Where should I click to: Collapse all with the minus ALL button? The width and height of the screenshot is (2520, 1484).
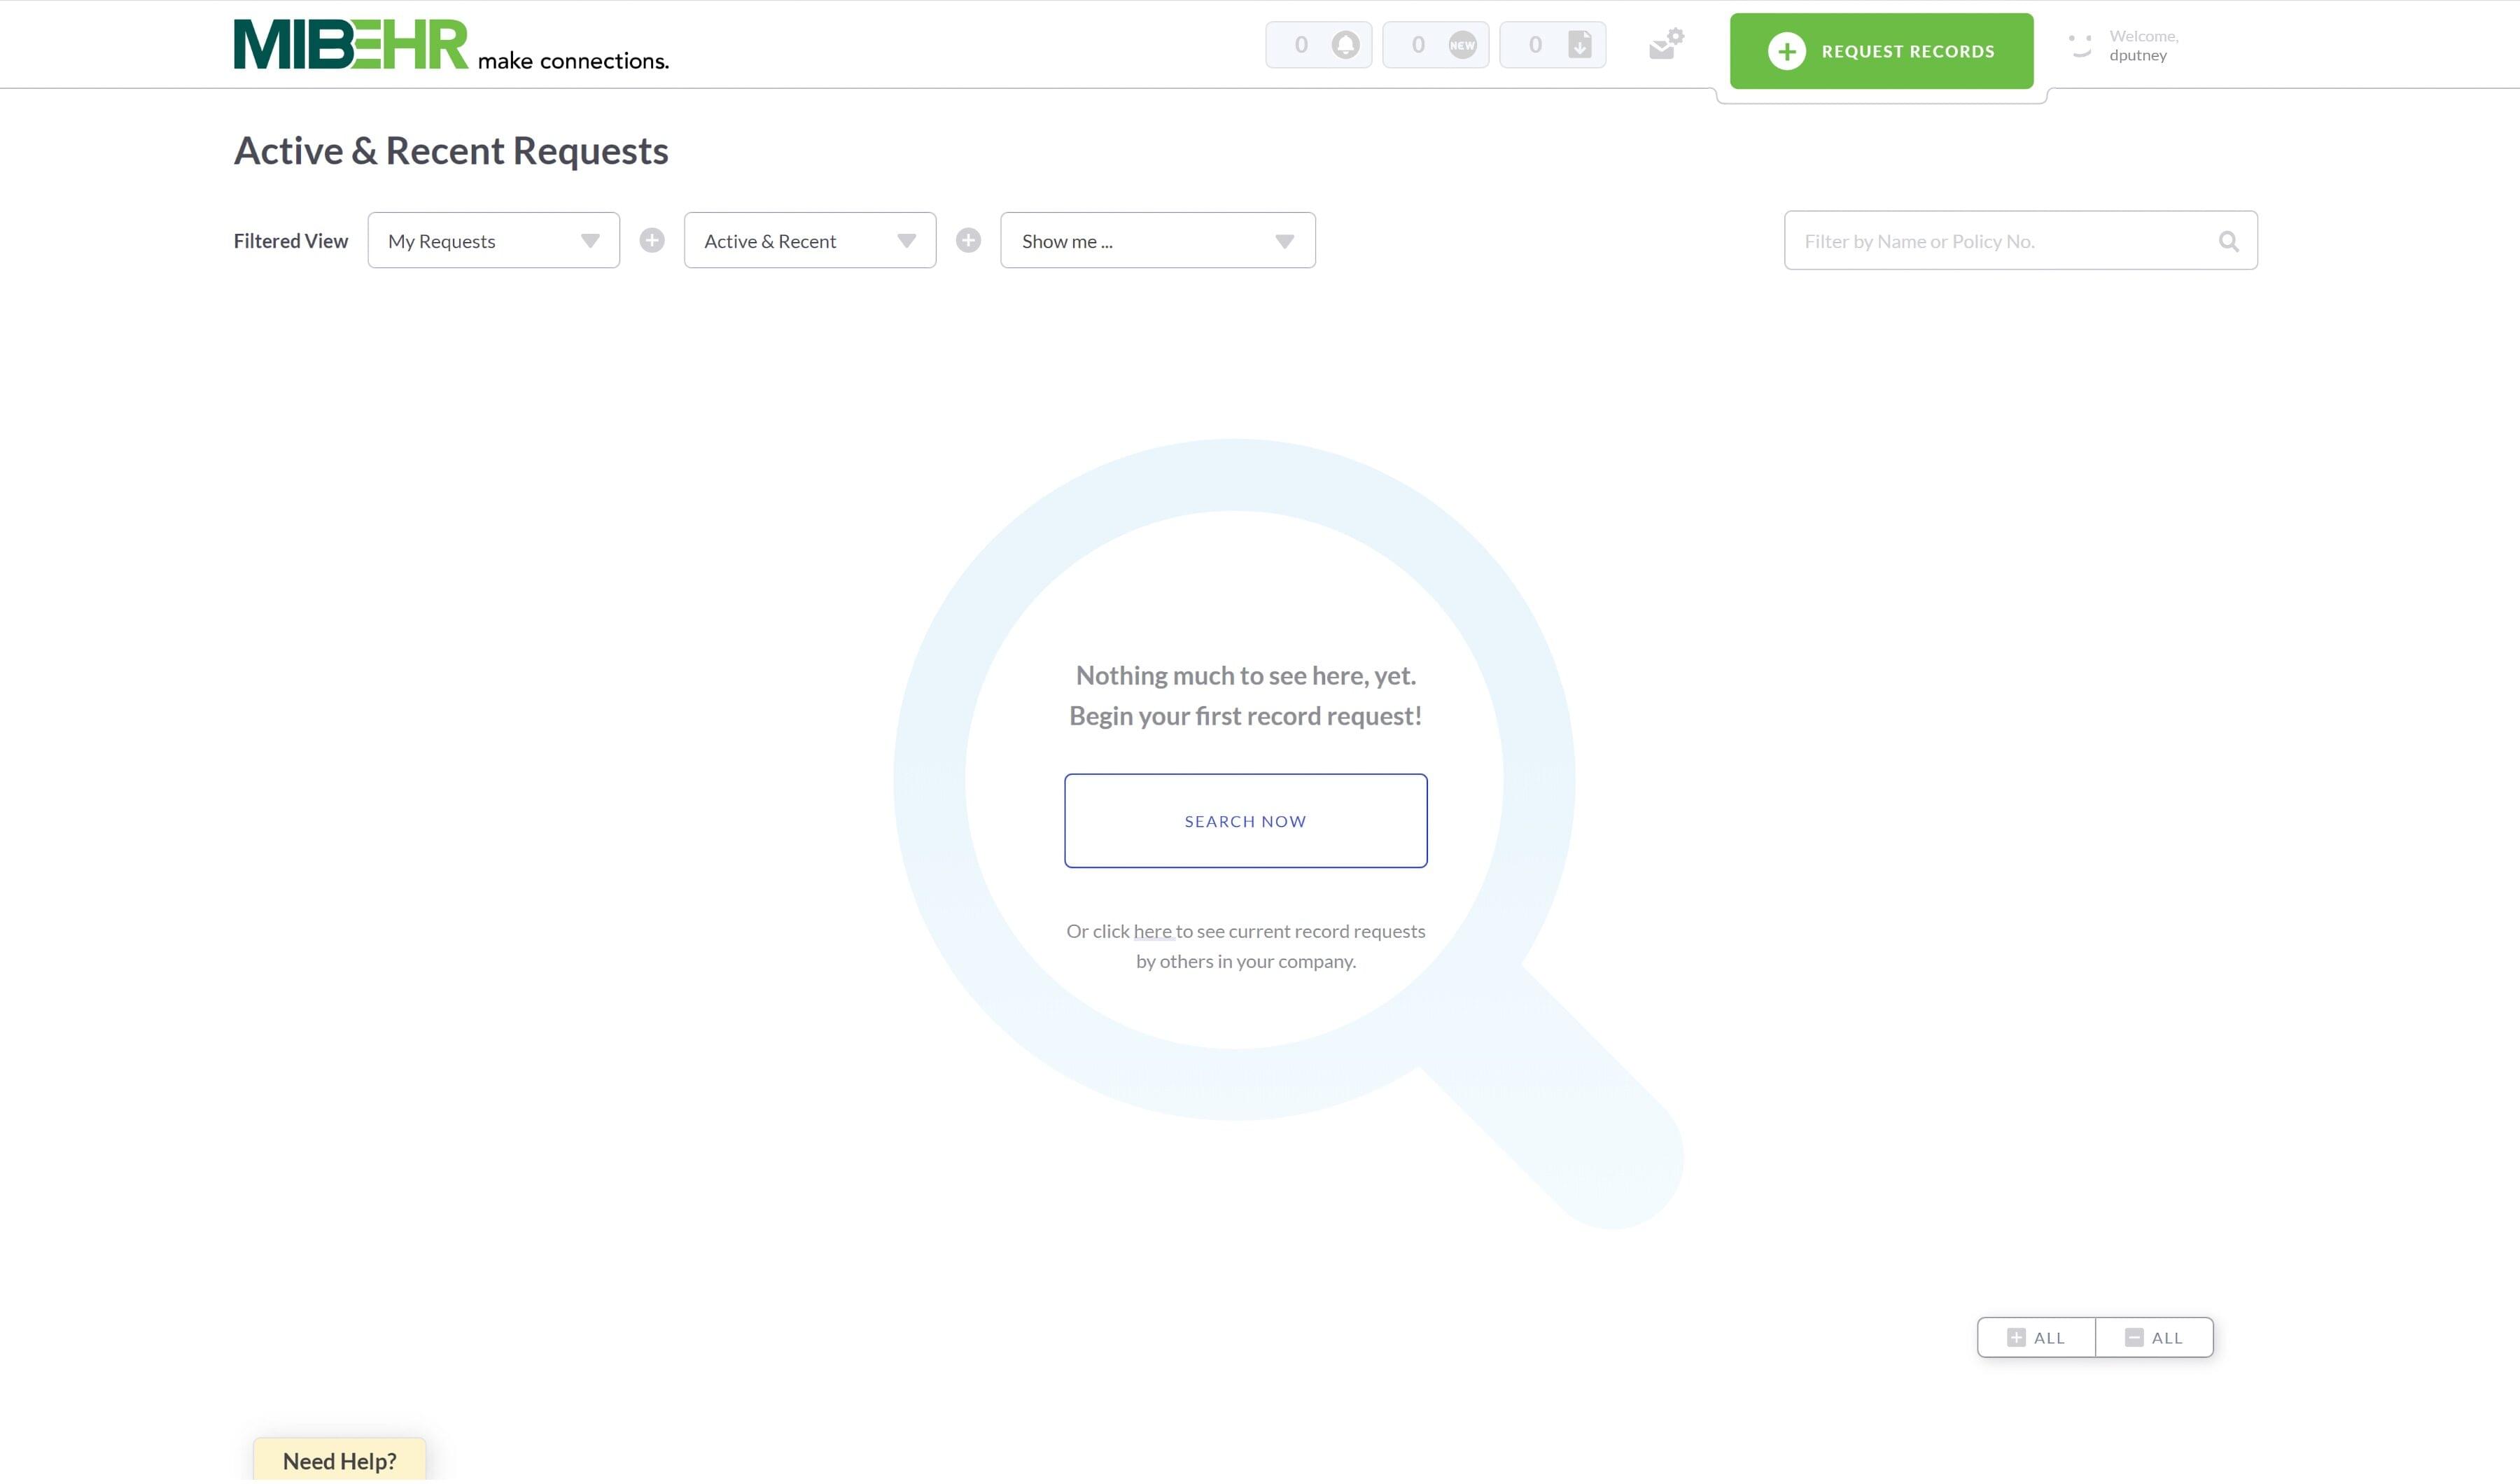[x=2154, y=1338]
